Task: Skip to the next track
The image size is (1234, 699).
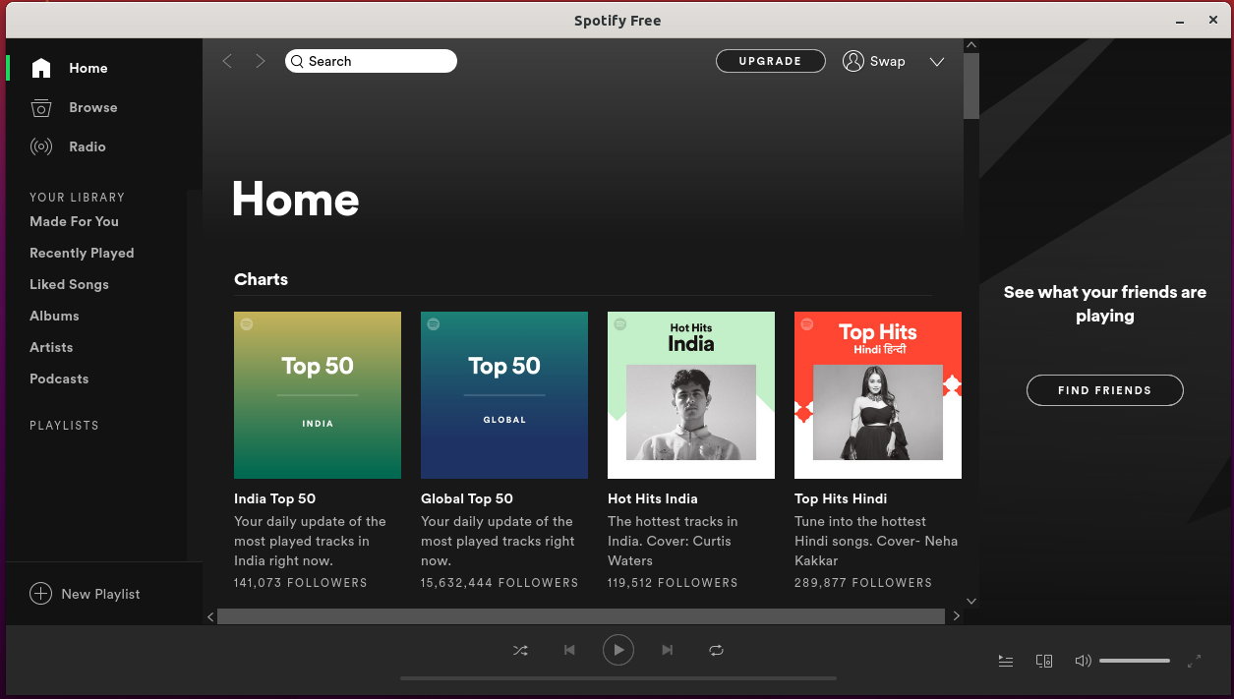Action: pos(668,650)
